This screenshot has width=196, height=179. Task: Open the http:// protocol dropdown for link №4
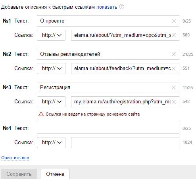coord(51,143)
